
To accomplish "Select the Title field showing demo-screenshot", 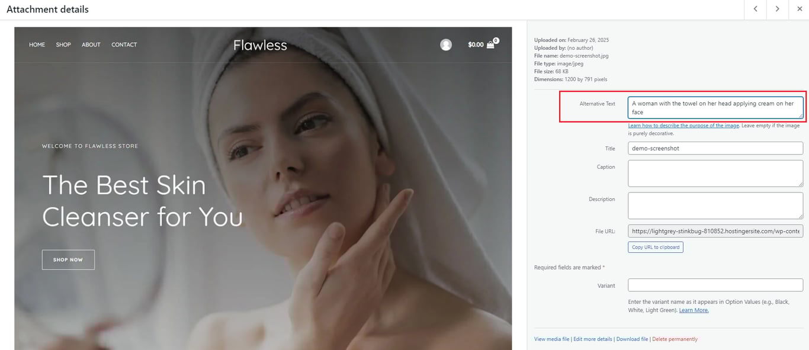I will click(x=715, y=148).
